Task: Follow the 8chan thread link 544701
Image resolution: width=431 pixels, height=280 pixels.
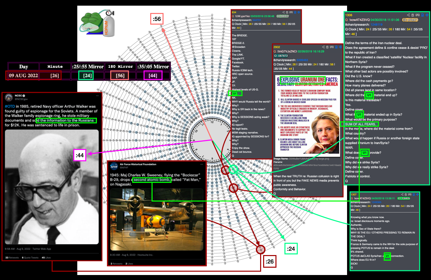Action: [256, 20]
